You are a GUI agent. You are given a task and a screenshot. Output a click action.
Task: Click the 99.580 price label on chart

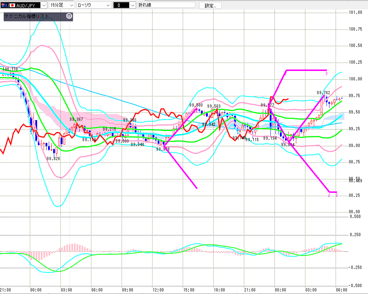click(196, 105)
